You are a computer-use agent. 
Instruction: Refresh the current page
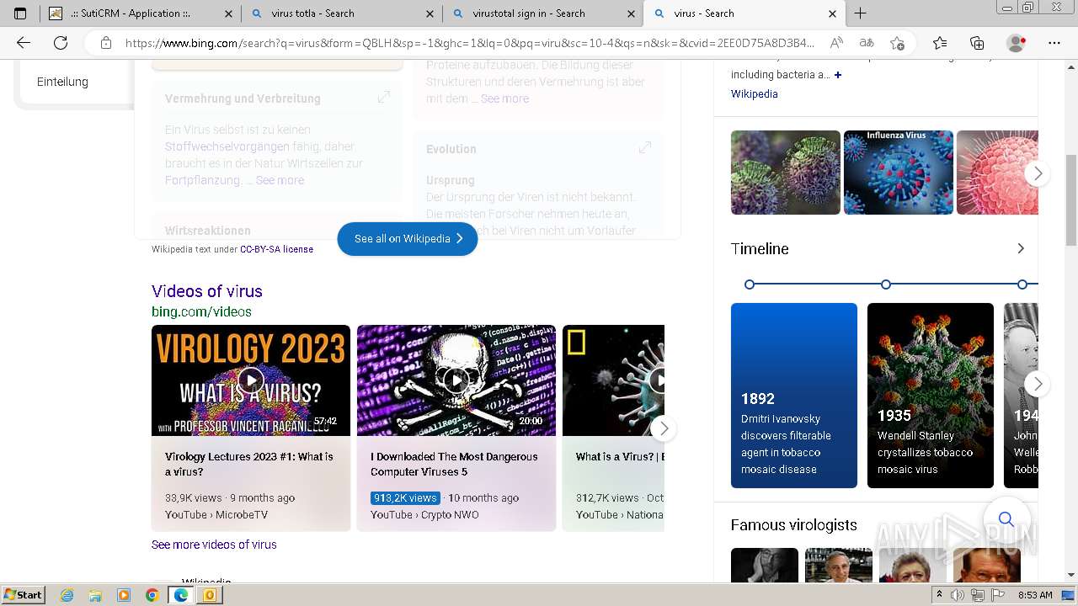point(61,43)
